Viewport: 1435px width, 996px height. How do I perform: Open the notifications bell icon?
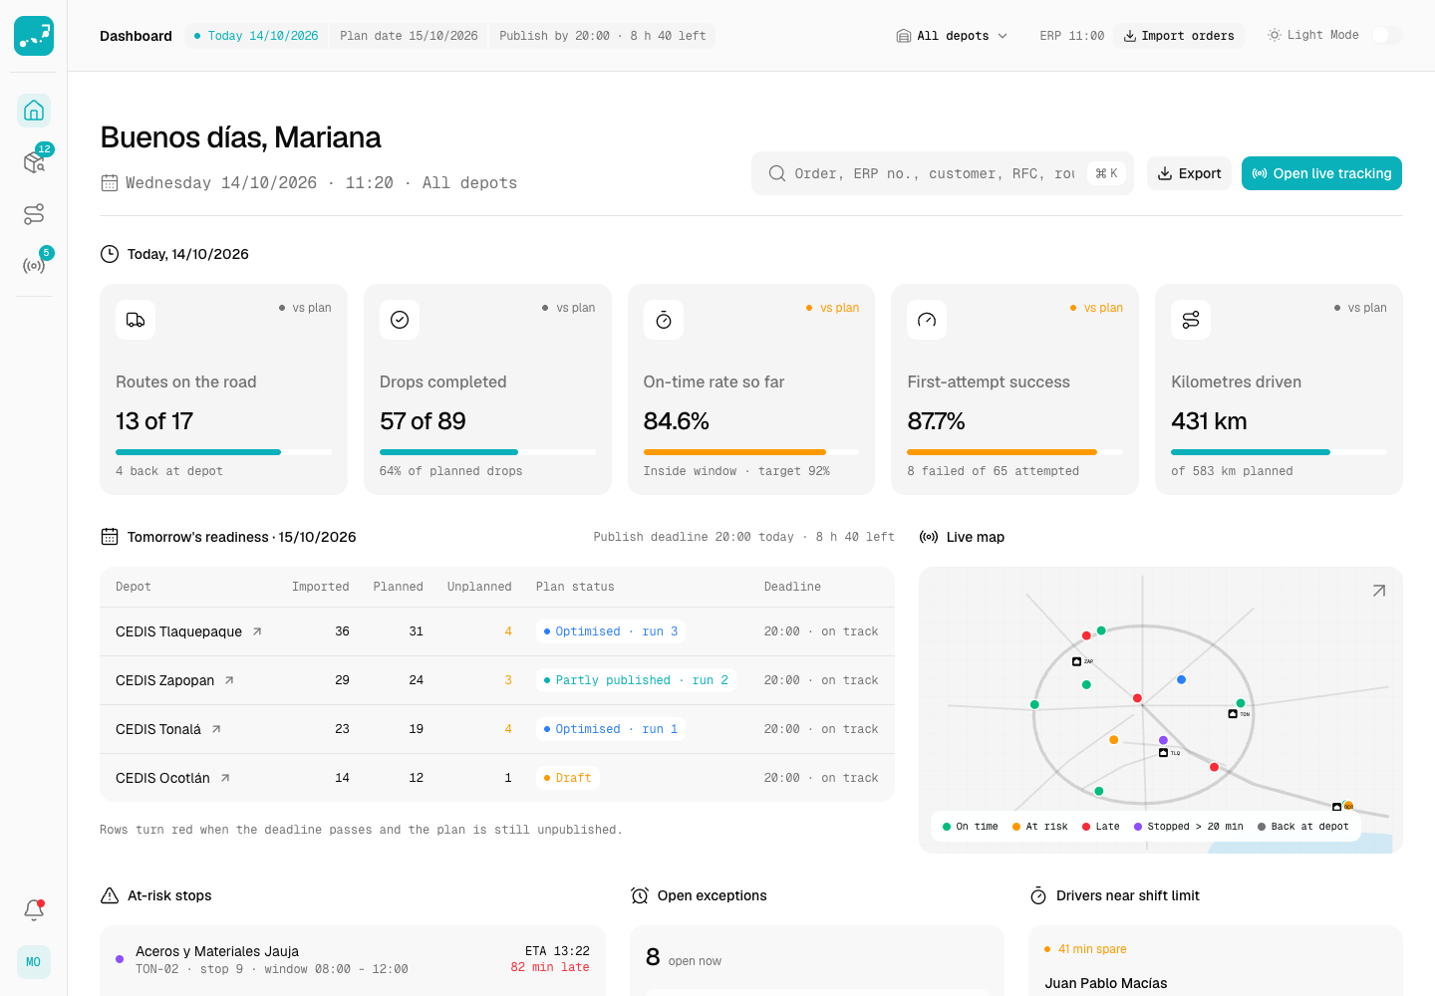[x=34, y=909]
